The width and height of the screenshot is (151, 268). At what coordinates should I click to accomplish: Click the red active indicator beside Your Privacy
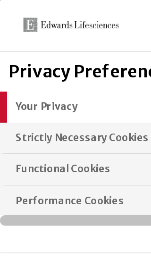tap(4, 107)
